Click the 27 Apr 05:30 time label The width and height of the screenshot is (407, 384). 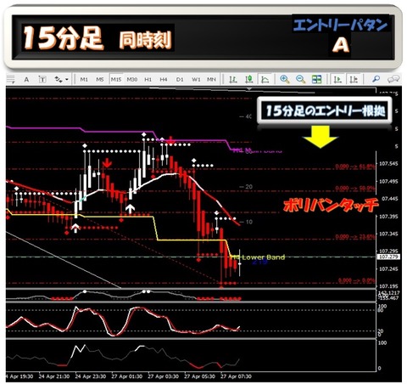pyautogui.click(x=199, y=376)
